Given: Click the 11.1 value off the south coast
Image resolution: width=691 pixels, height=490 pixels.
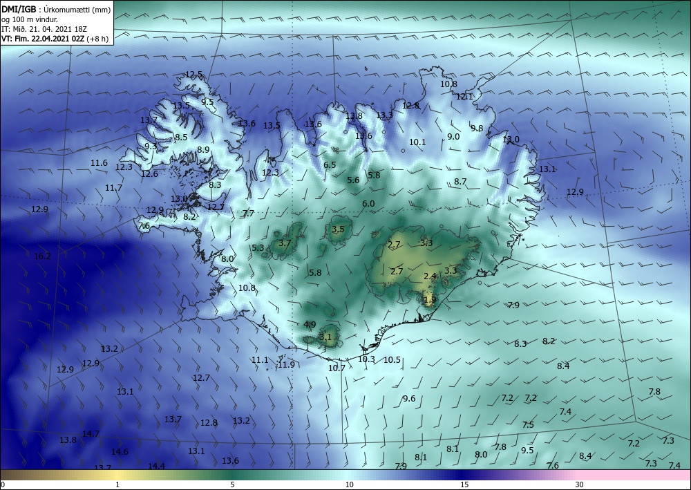Looking at the screenshot, I should coord(260,360).
